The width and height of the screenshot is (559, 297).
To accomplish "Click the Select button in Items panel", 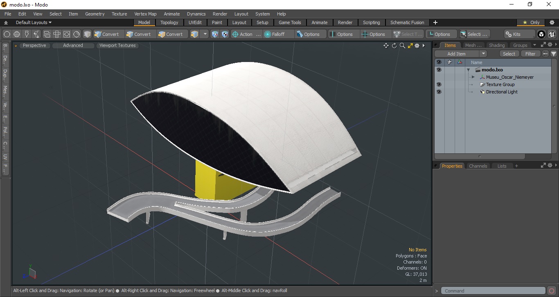I will tap(509, 54).
